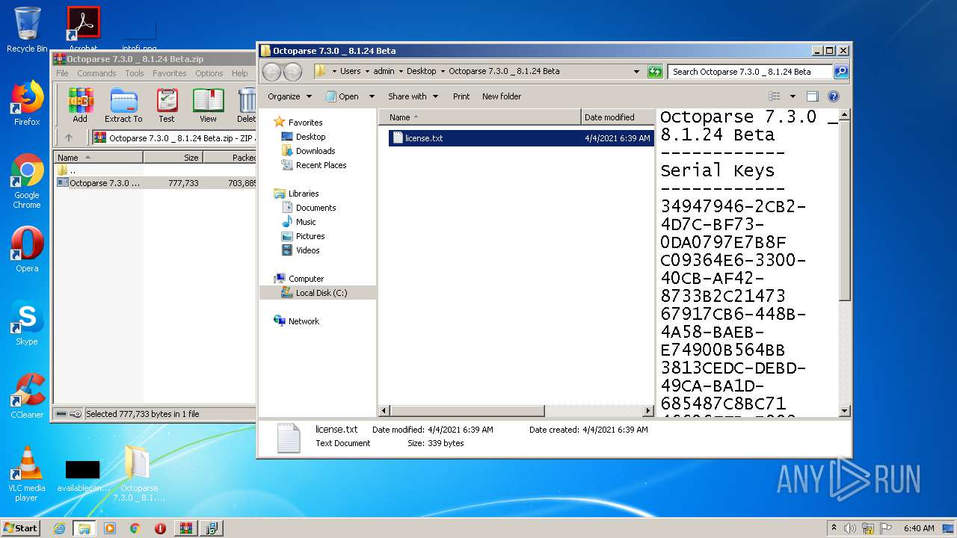Image resolution: width=957 pixels, height=538 pixels.
Task: Open the Tools menu in WinRAR
Action: (x=135, y=73)
